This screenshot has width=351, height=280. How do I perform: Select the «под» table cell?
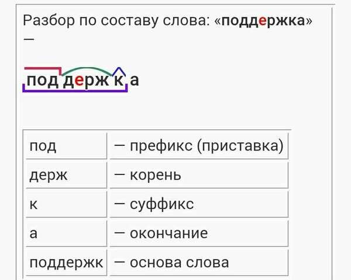click(x=66, y=146)
